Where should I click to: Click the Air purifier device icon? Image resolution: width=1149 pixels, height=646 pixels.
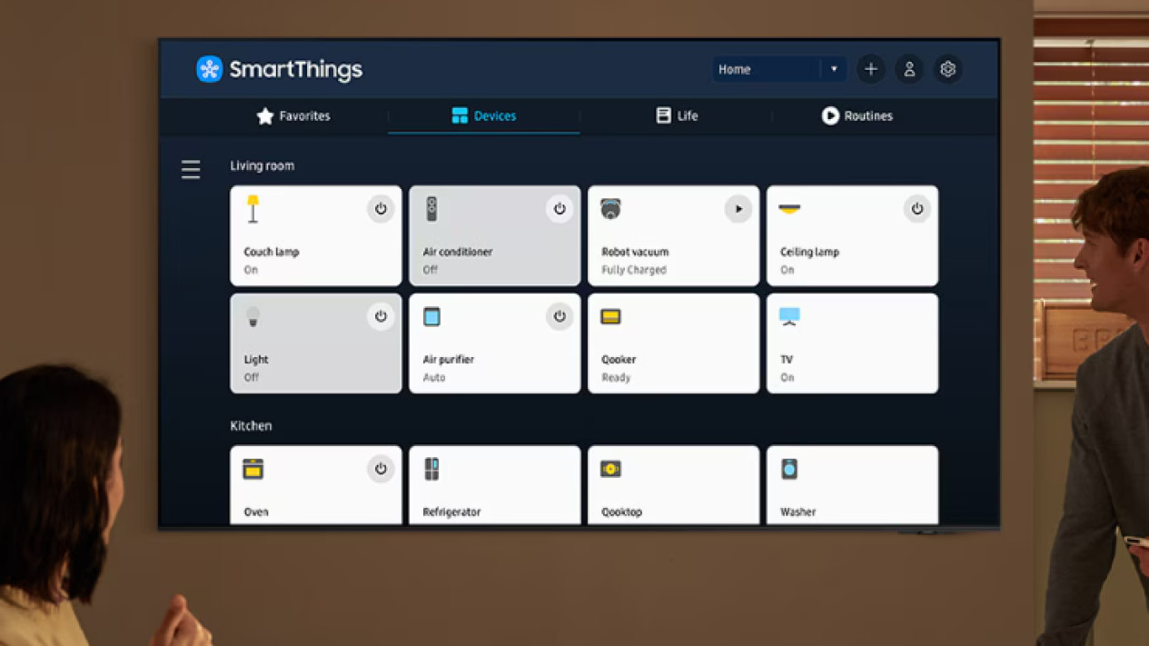pyautogui.click(x=431, y=316)
